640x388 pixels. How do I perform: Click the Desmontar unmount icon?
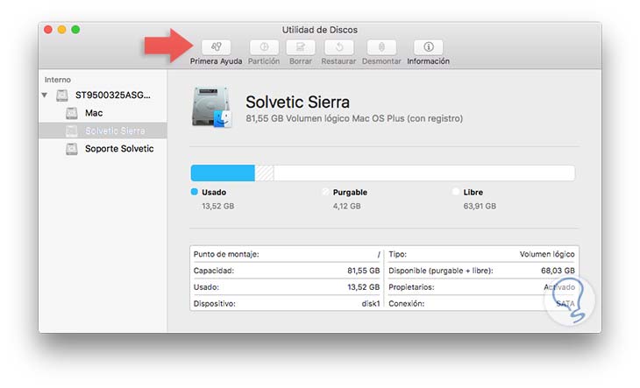point(380,47)
